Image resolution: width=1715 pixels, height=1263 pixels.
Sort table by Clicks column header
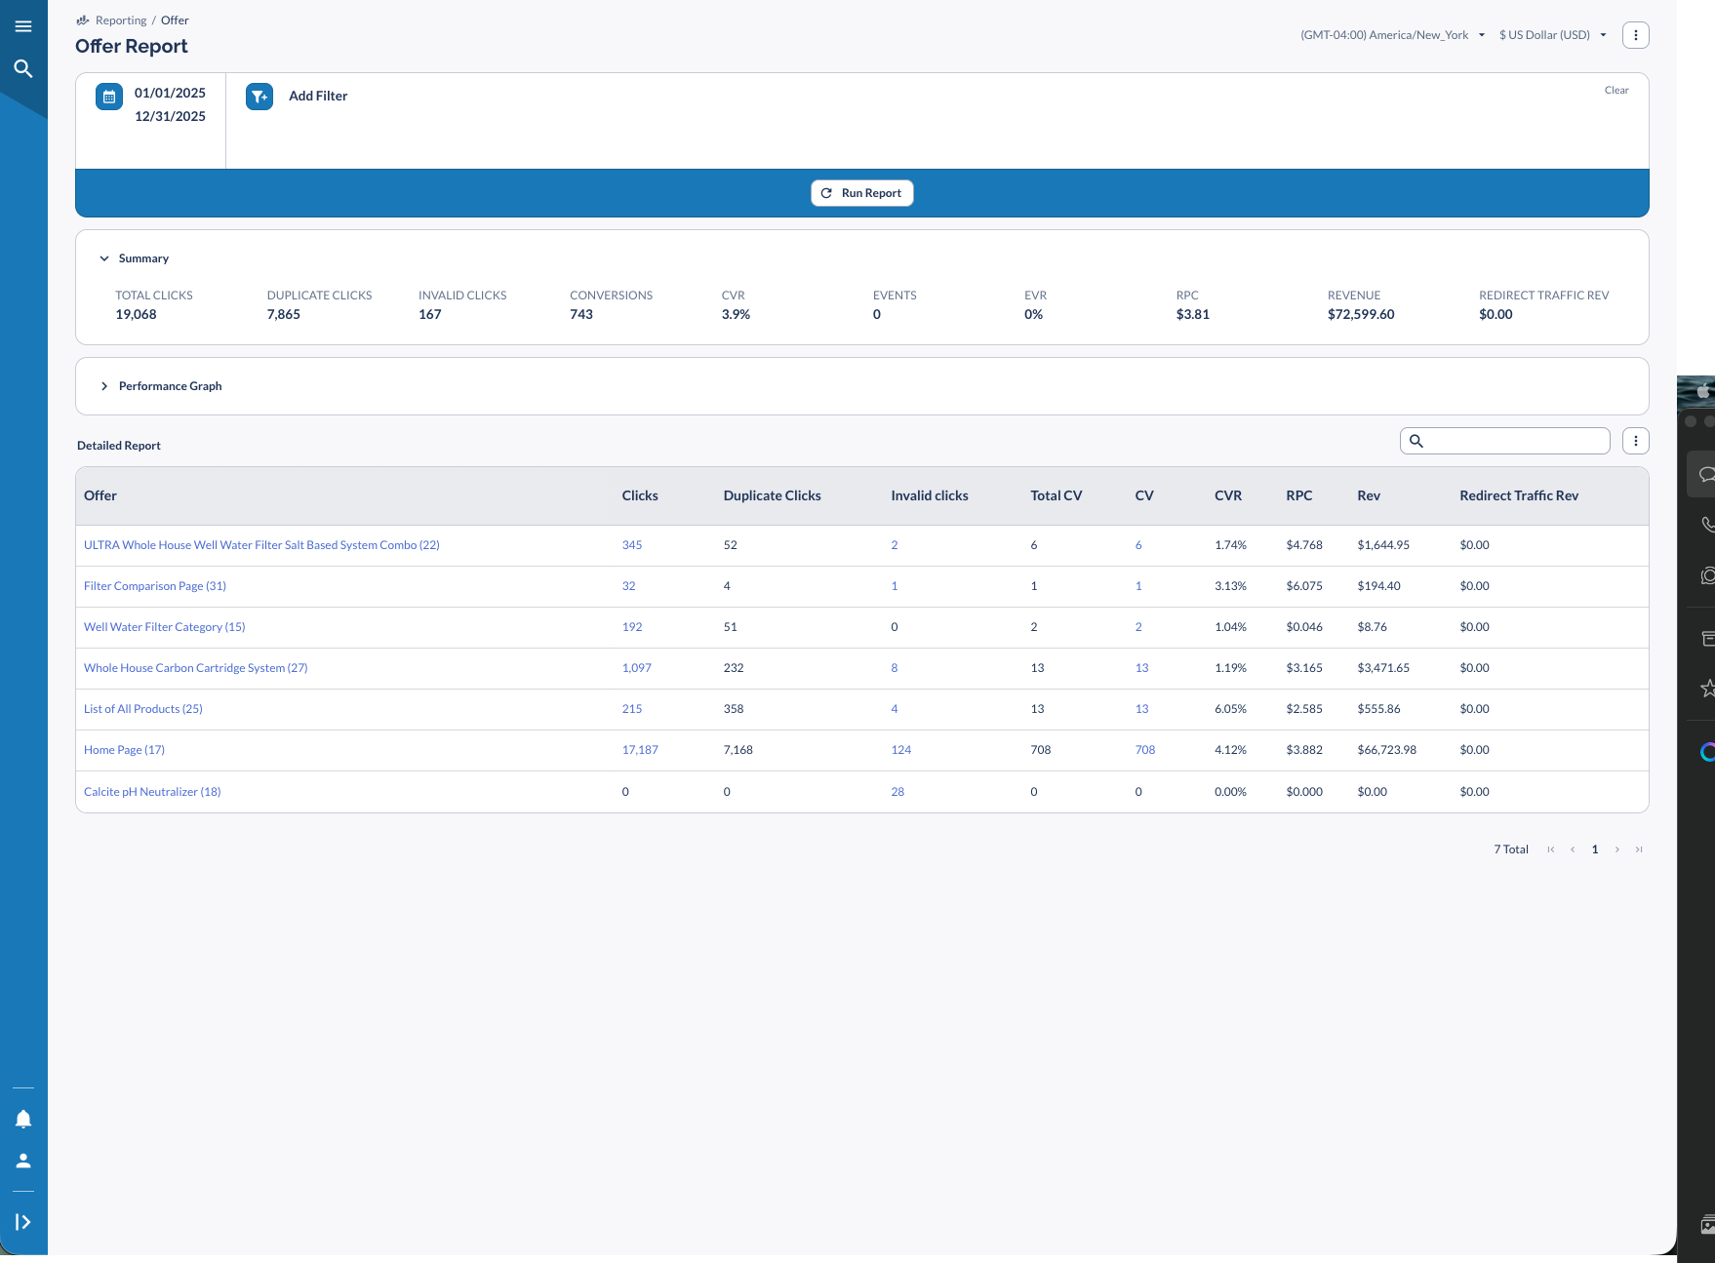coord(640,495)
